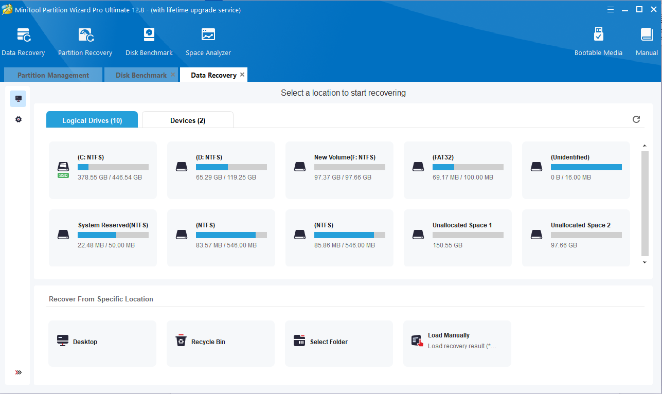Click the Recycle Bin icon
This screenshot has height=394, width=662.
[x=181, y=341]
